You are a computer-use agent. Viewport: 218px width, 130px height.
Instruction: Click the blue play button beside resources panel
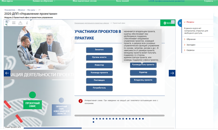click(180, 23)
